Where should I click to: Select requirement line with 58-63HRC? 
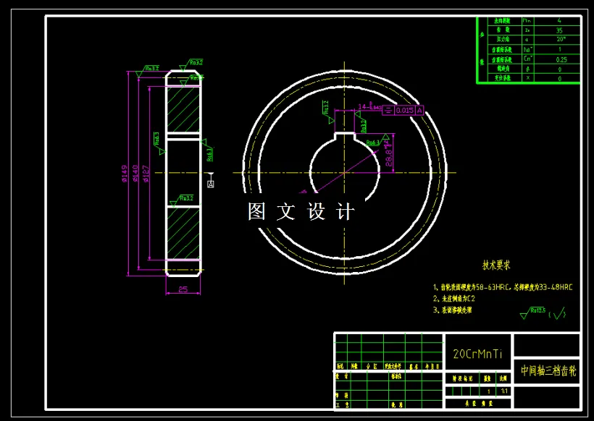click(x=503, y=287)
